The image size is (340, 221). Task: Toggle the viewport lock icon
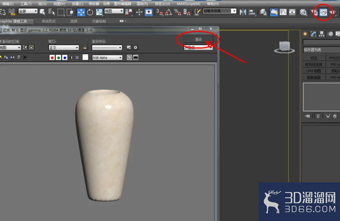(x=85, y=48)
